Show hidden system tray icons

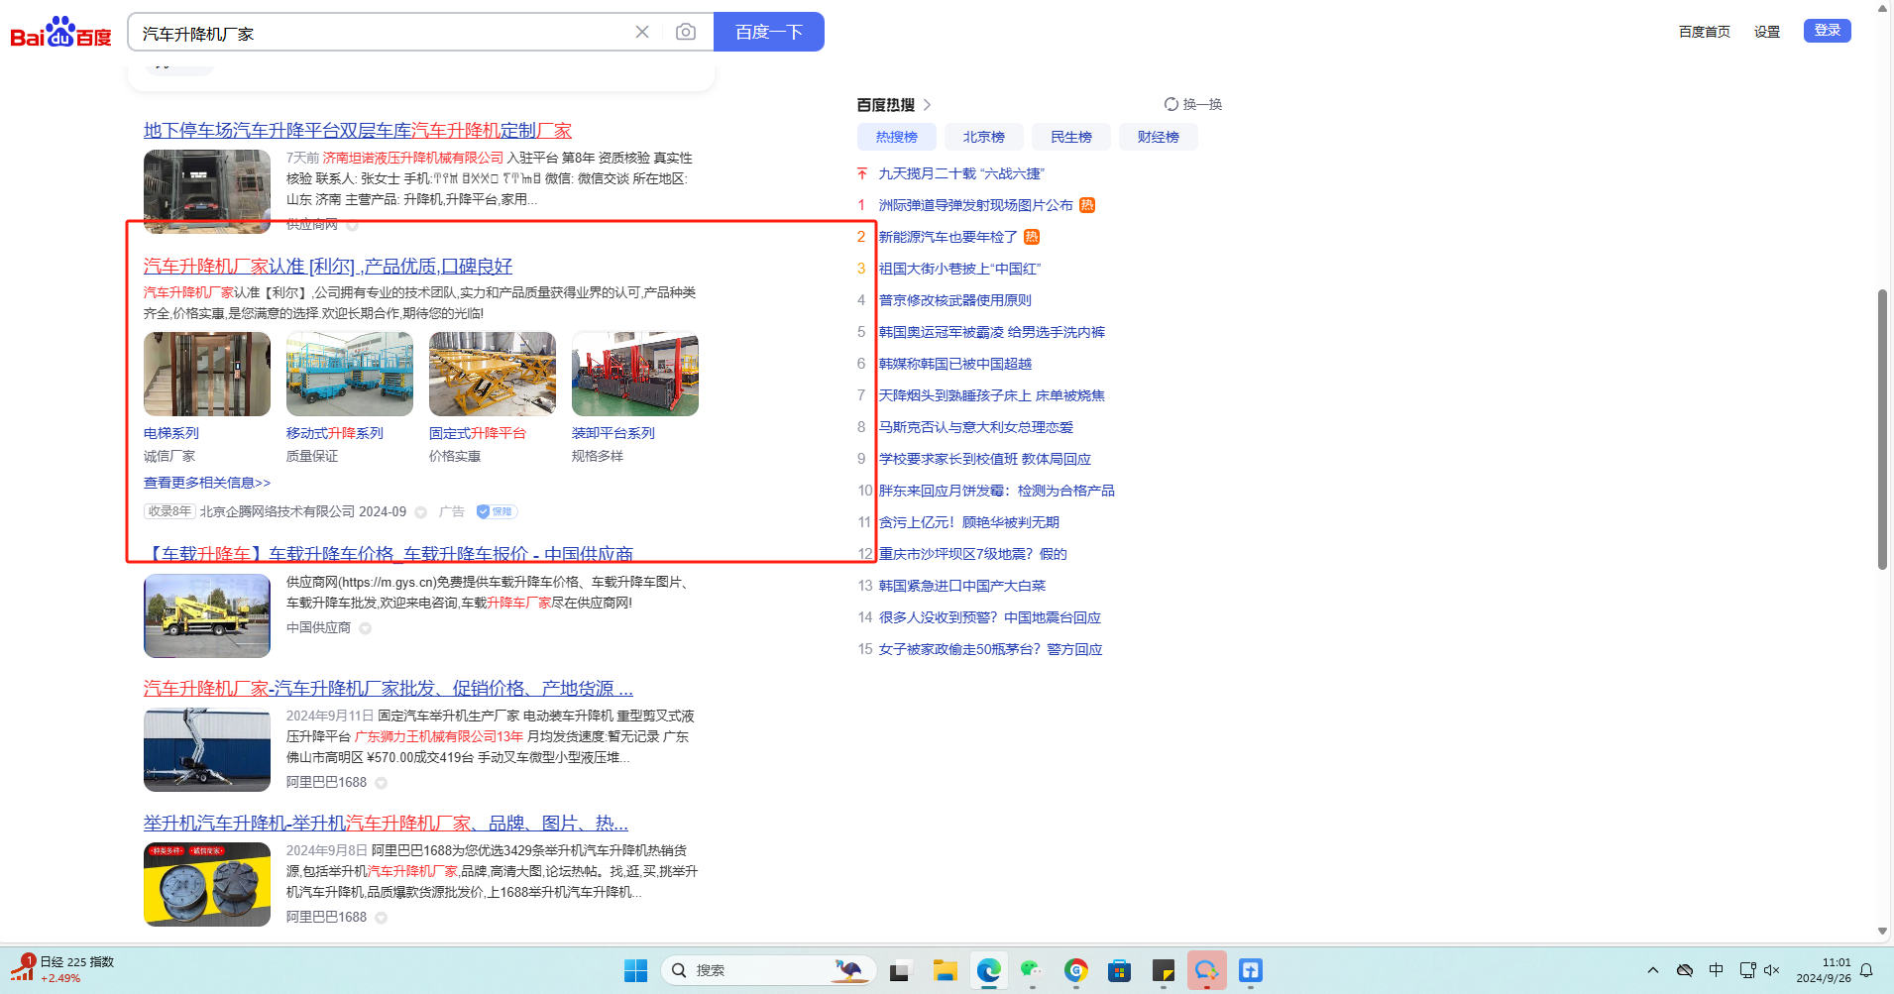1652,970
